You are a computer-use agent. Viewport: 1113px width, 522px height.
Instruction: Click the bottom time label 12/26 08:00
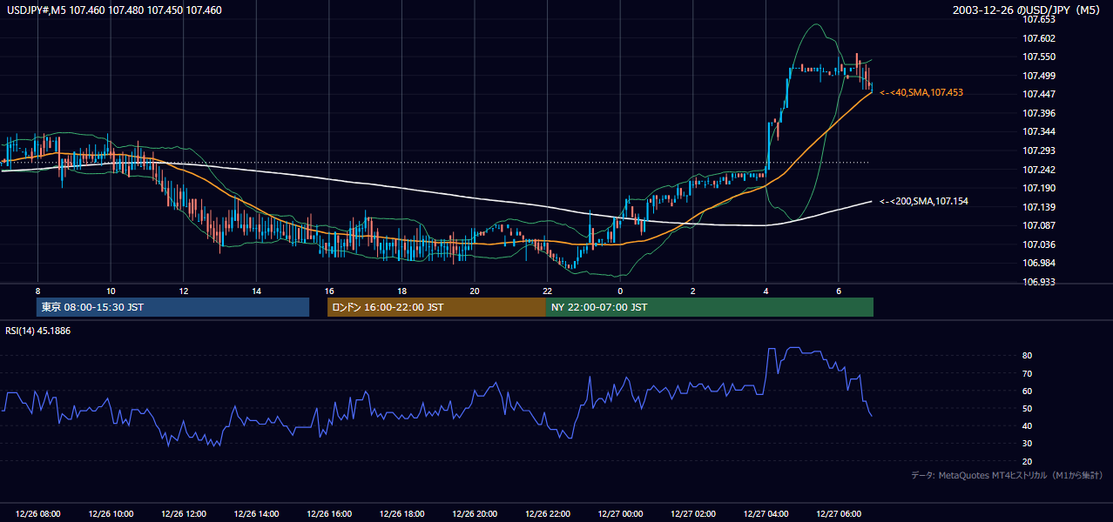pos(37,514)
